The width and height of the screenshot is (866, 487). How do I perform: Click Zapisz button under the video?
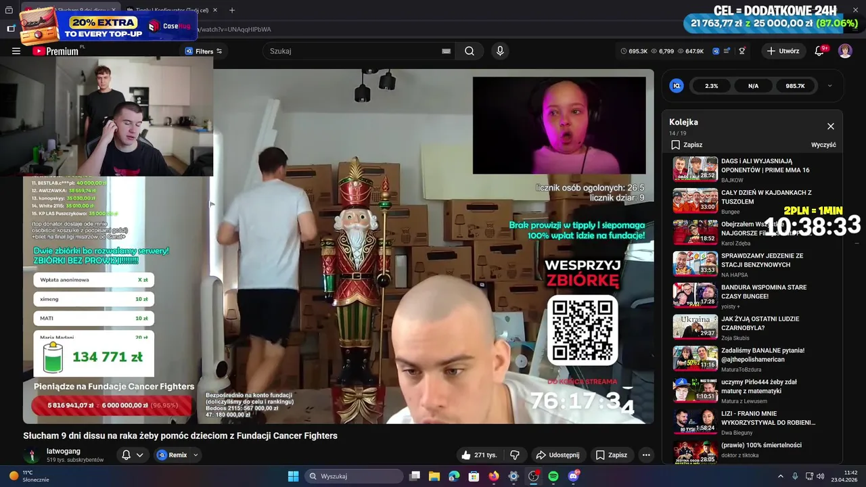click(x=612, y=455)
